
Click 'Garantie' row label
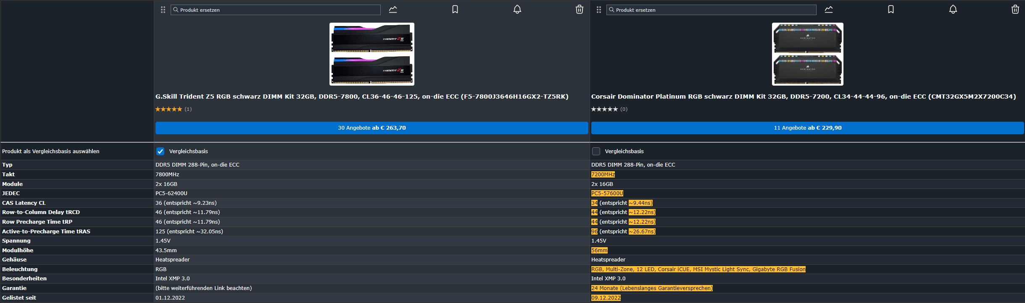click(x=14, y=288)
